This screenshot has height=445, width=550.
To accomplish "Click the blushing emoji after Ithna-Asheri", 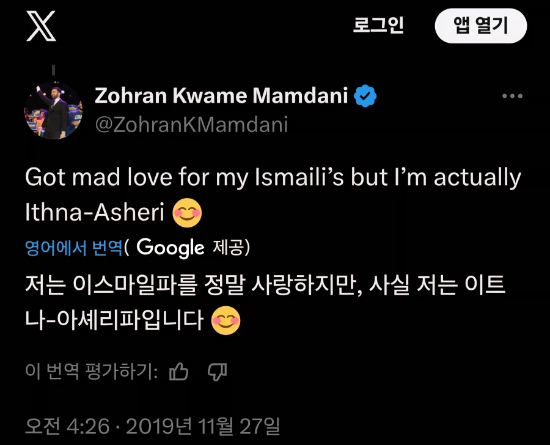I will [187, 211].
